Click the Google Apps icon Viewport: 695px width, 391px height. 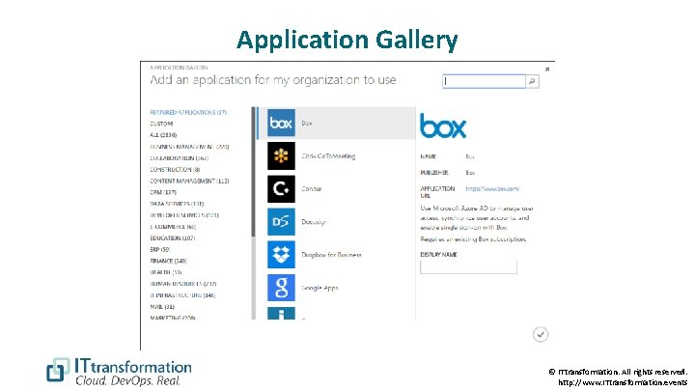tap(281, 288)
